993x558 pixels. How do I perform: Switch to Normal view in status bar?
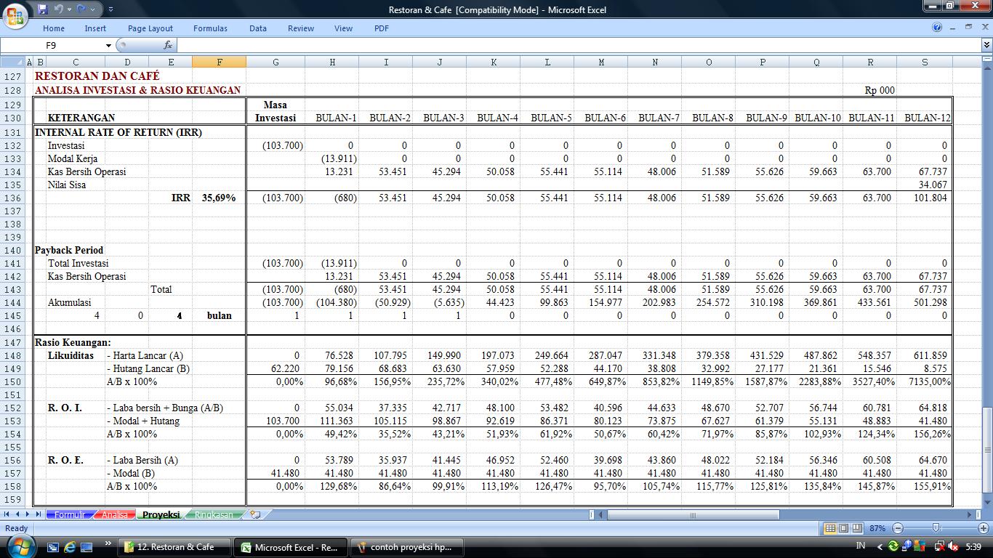click(x=830, y=528)
